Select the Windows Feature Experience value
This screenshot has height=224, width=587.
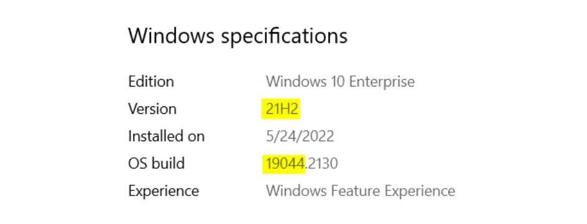[361, 191]
